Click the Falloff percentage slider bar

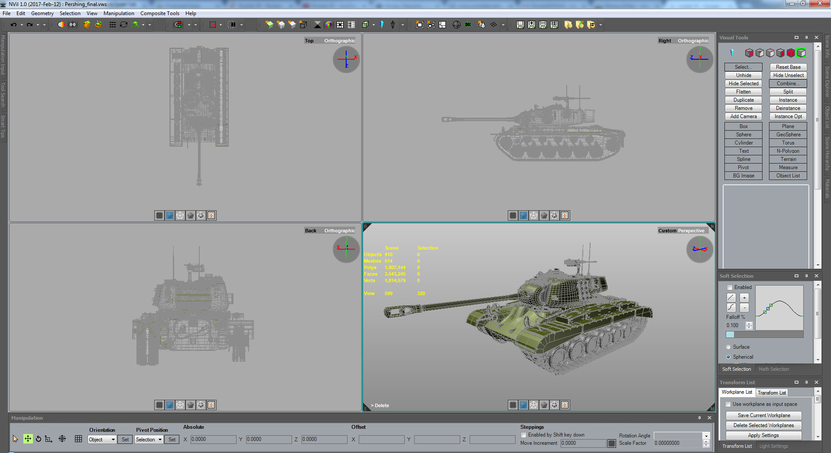click(764, 334)
